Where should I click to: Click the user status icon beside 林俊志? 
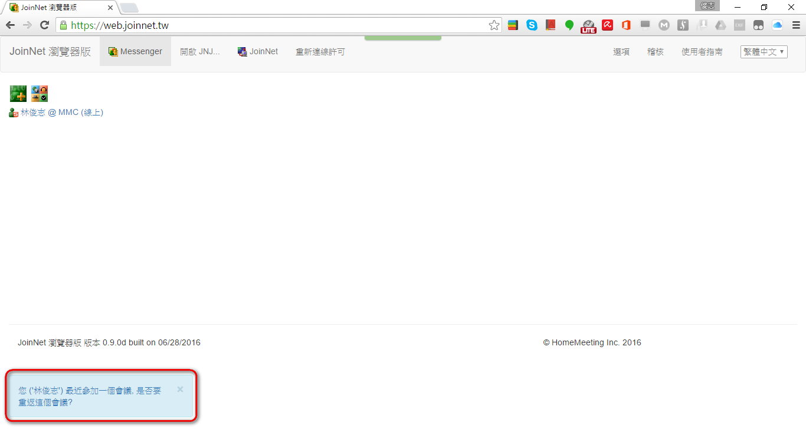14,113
